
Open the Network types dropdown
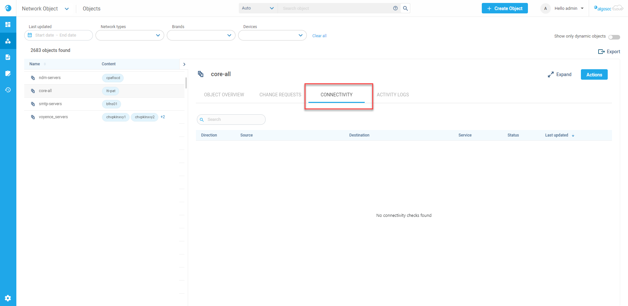130,35
